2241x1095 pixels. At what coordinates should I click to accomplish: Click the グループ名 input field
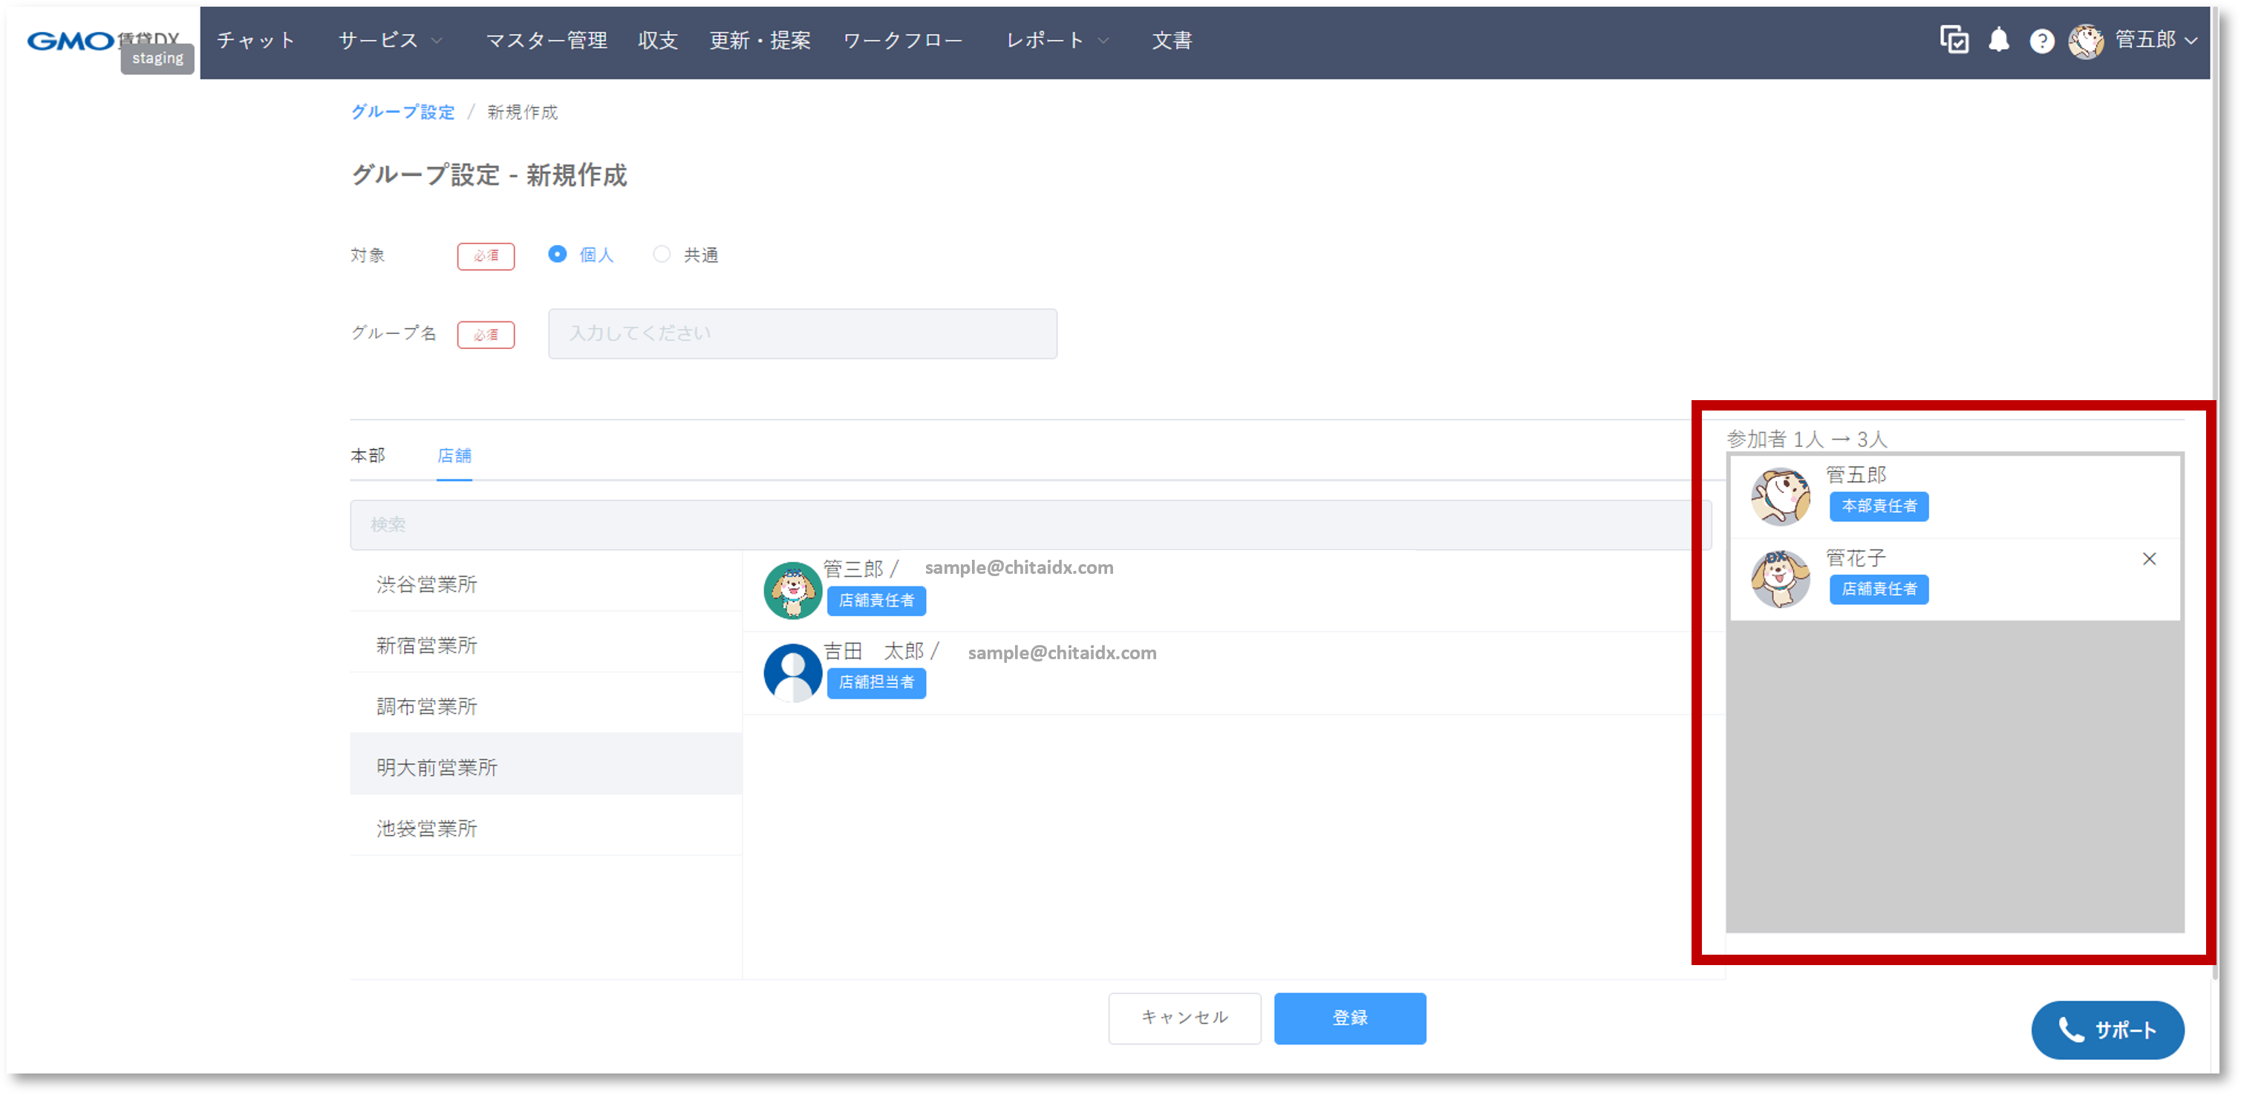point(801,334)
